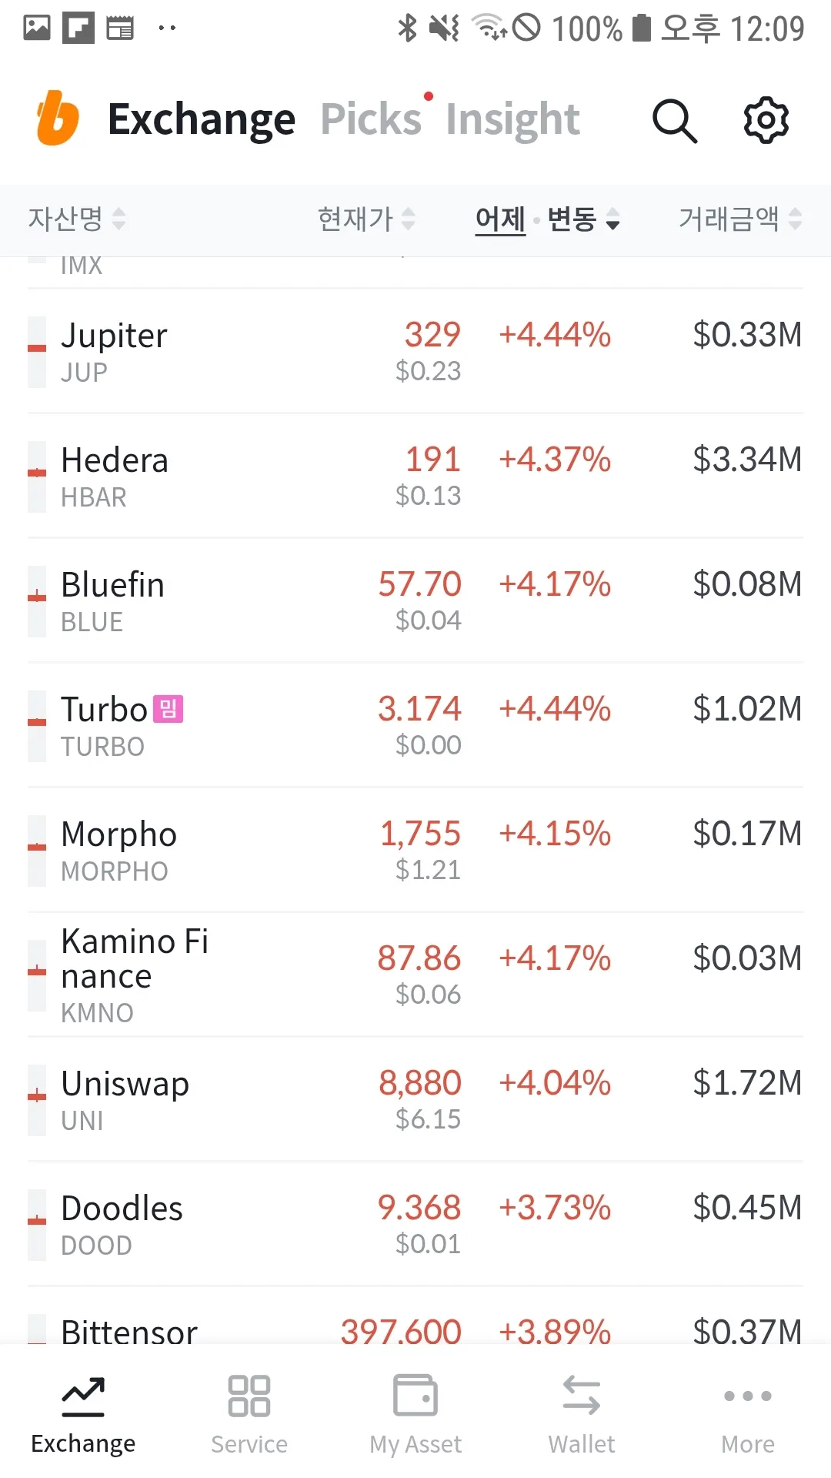The image size is (831, 1478).
Task: Switch to yesterday-based change option
Action: coord(500,219)
